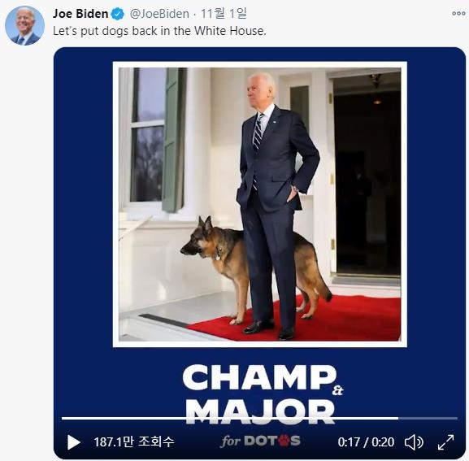Click the tweet text about dogs
469x461 pixels.
[159, 31]
